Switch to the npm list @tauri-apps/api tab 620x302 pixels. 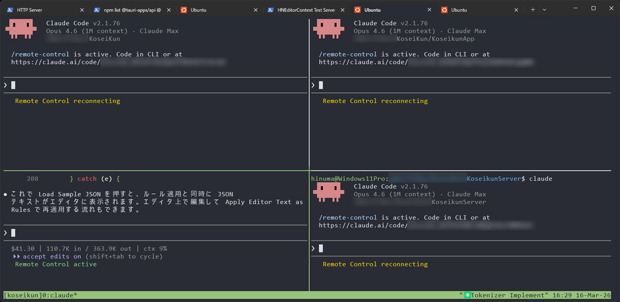point(131,9)
